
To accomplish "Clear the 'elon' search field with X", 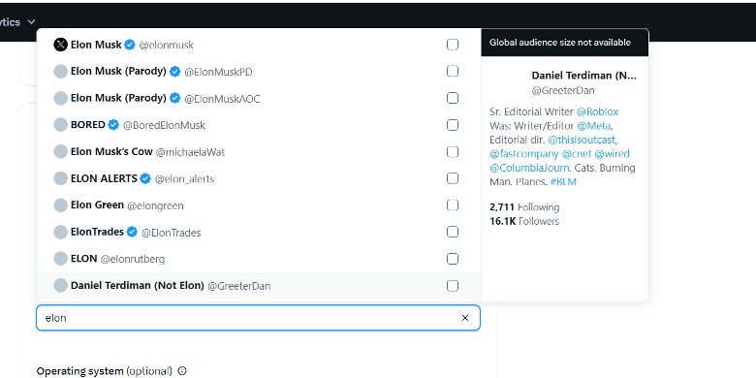I will [x=465, y=318].
